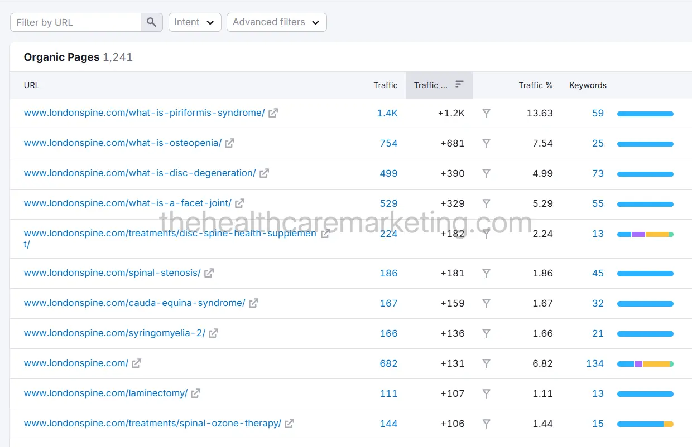Click intent distribution bar in homepage row

tap(645, 364)
